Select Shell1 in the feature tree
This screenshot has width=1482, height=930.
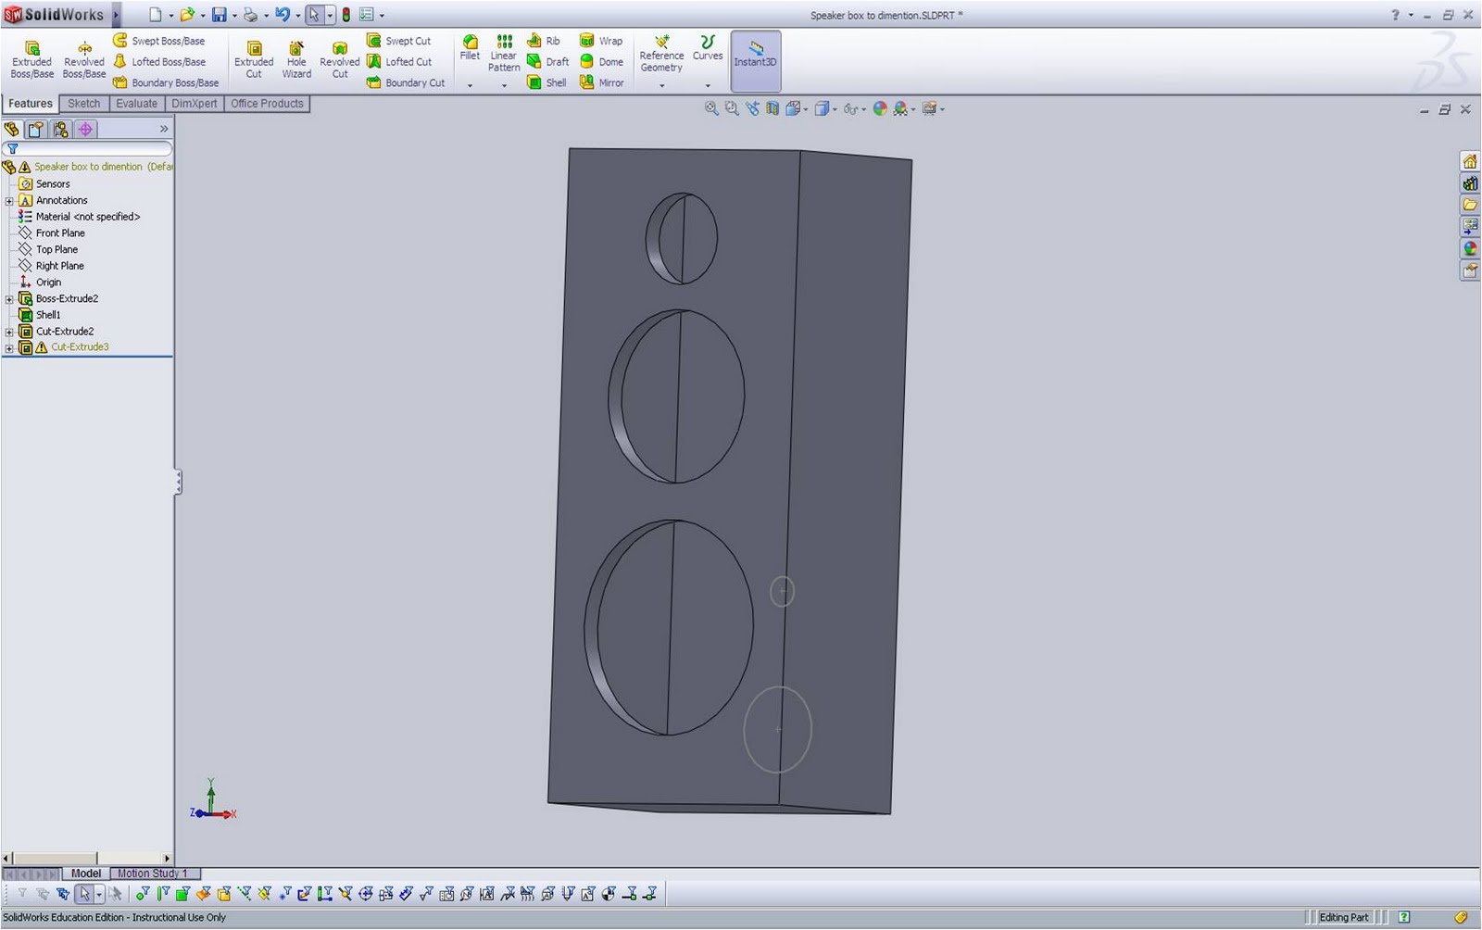(39, 315)
